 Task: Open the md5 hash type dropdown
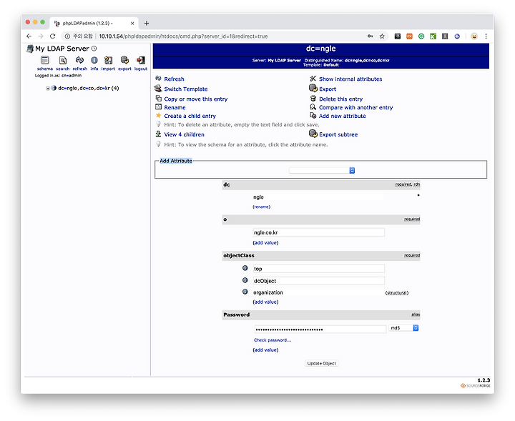tap(403, 328)
